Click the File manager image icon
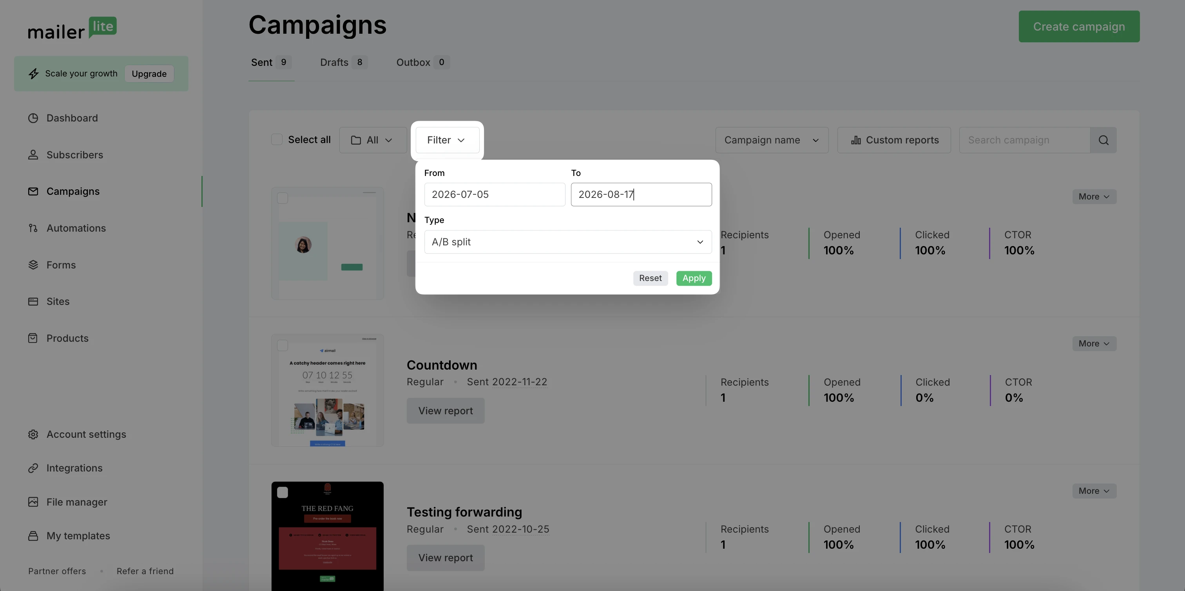Image resolution: width=1185 pixels, height=591 pixels. [33, 502]
